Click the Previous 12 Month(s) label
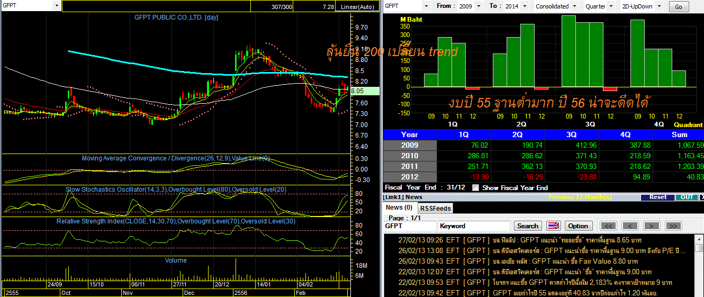The width and height of the screenshot is (704, 297). (x=580, y=197)
